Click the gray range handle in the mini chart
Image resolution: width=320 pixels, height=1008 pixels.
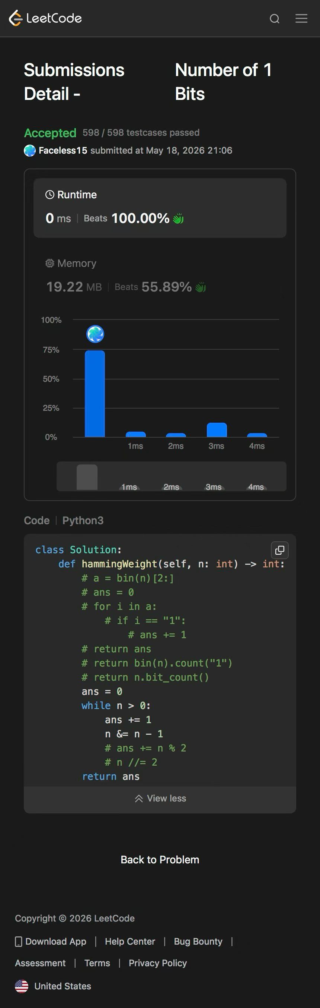(x=87, y=477)
